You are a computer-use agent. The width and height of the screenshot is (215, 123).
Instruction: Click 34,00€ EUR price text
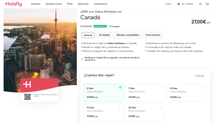(134, 97)
